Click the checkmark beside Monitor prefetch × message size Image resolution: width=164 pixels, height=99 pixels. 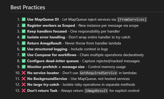pyautogui.click(x=24, y=67)
